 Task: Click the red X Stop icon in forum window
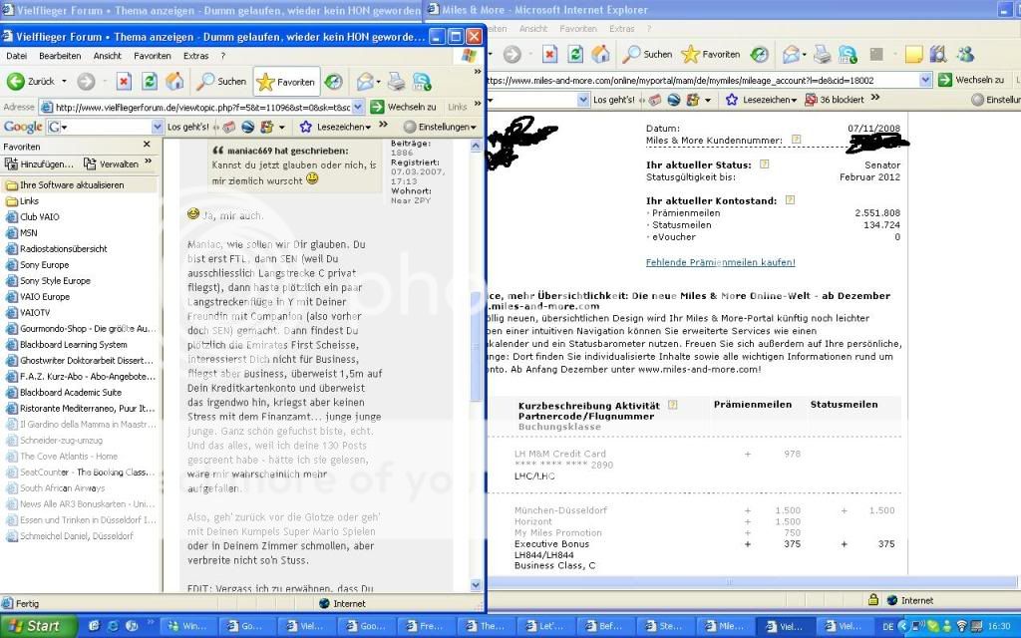(124, 82)
